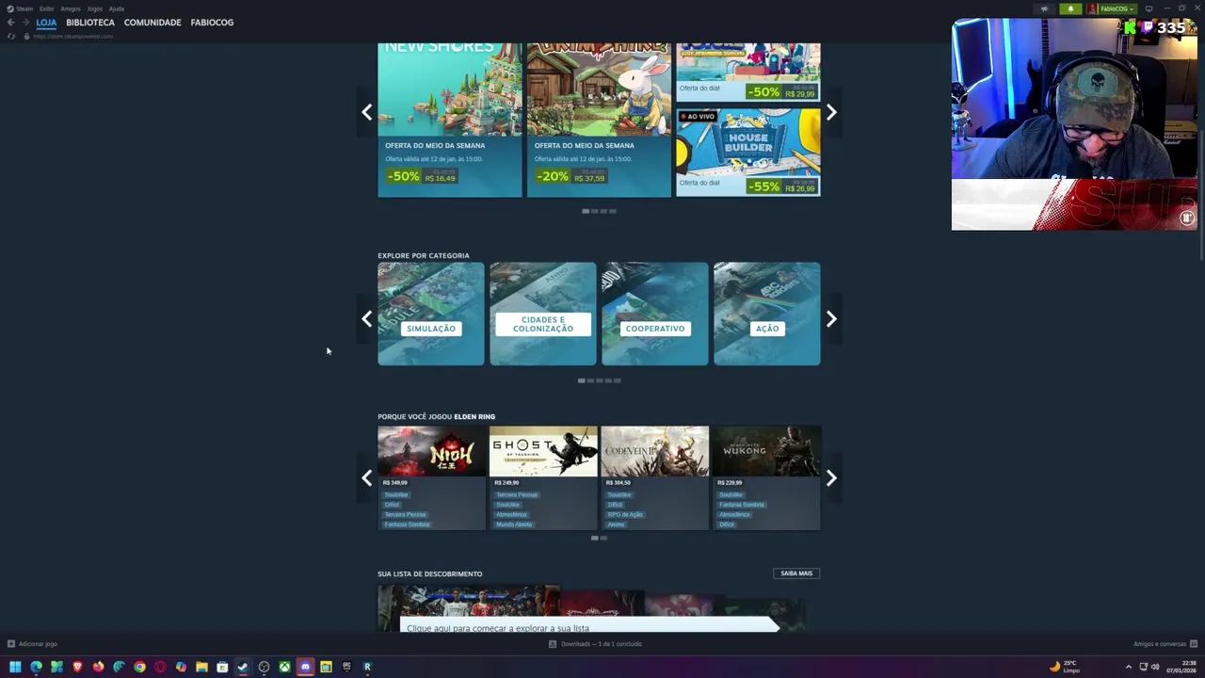Switch to the FABIOCOG profile tab

point(212,23)
